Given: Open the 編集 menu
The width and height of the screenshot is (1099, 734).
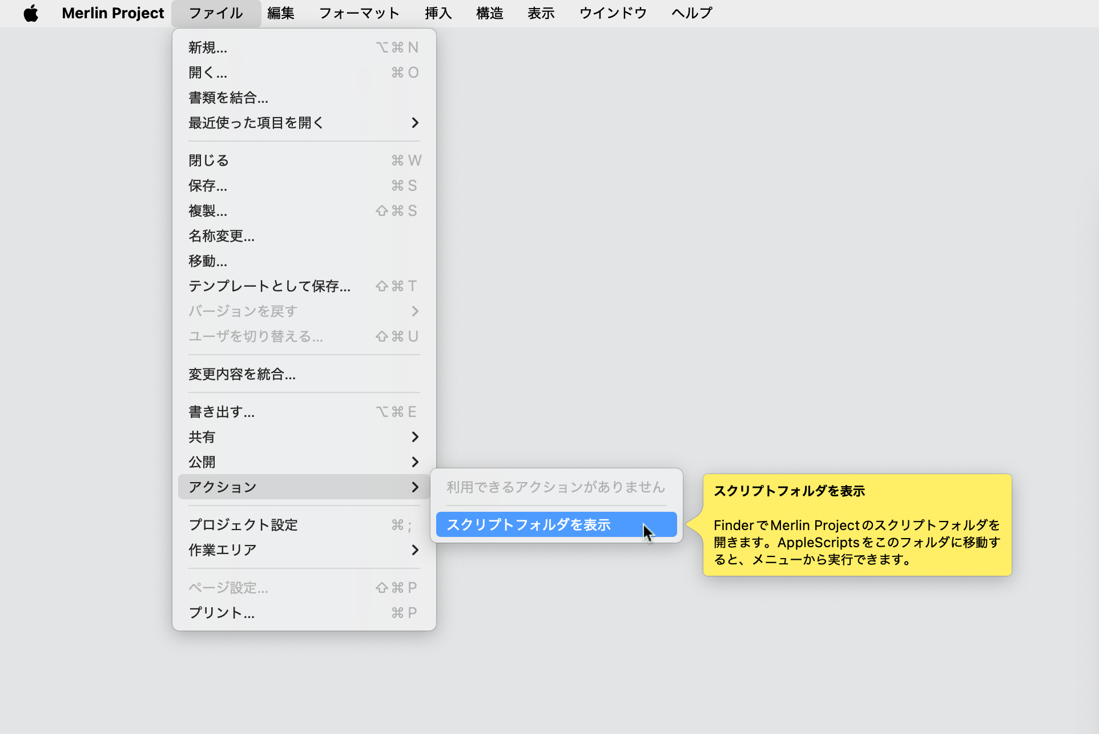Looking at the screenshot, I should click(281, 13).
